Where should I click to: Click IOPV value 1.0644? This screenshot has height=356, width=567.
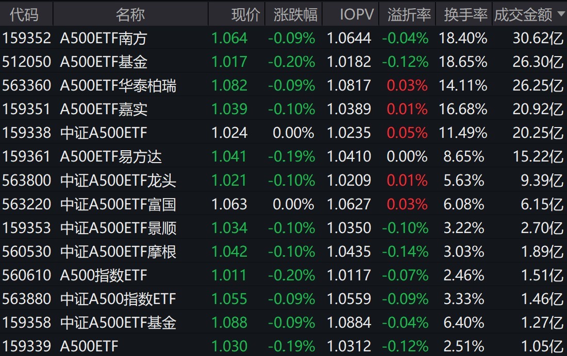[x=349, y=38]
